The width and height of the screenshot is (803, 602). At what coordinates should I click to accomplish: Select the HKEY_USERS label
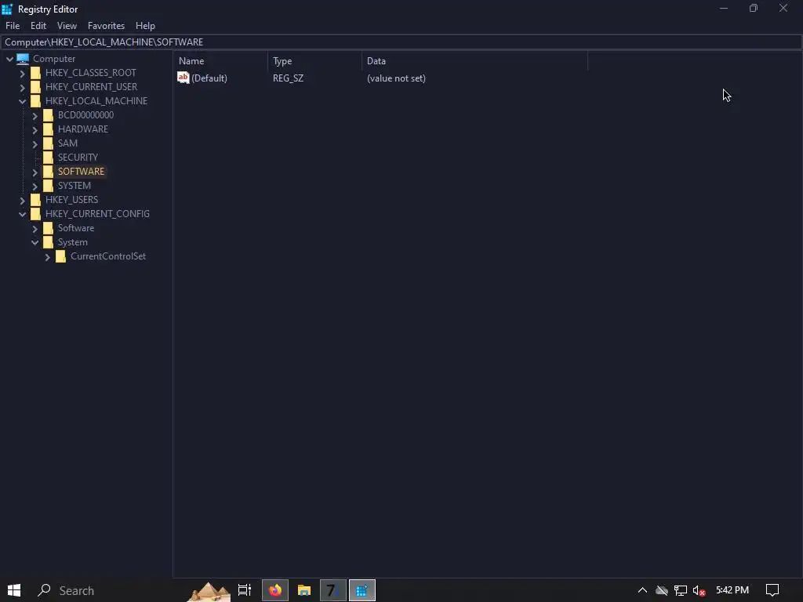coord(71,200)
